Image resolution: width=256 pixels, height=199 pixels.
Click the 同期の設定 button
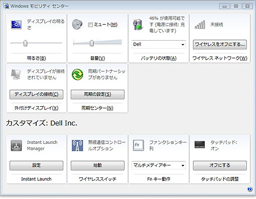point(97,94)
